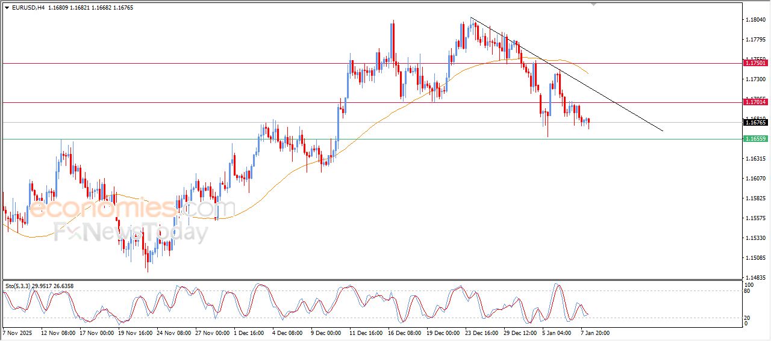Viewport: 771px width, 341px height.
Task: Click the grey chart shift marker triangle
Action: (x=594, y=4)
